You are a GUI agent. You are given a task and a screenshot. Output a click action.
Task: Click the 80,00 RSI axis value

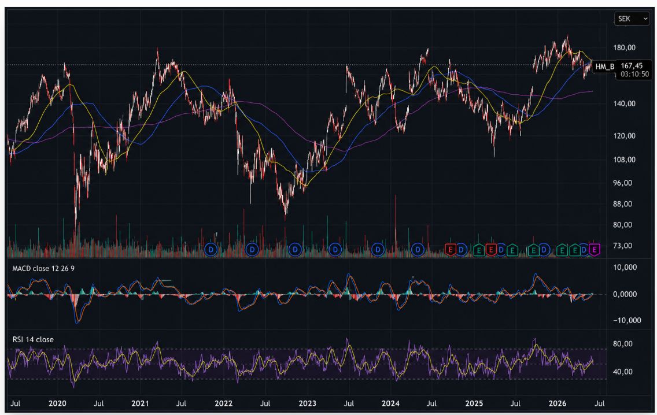[623, 344]
